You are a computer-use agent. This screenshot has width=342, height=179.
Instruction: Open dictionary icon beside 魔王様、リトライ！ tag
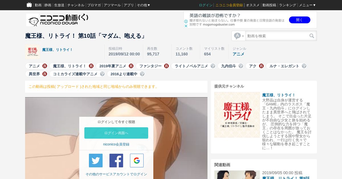[x=91, y=66]
